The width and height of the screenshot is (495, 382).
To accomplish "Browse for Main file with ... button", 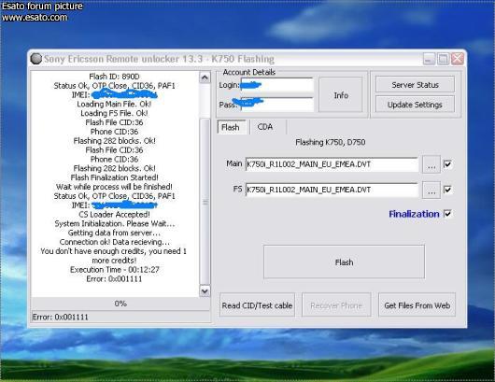I will click(431, 164).
